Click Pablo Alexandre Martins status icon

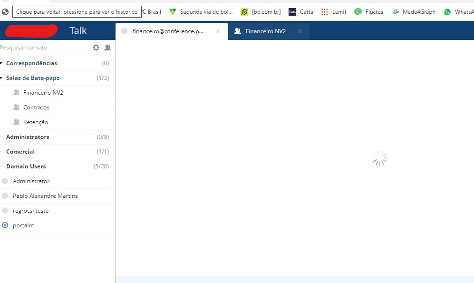(5, 195)
